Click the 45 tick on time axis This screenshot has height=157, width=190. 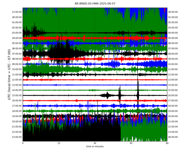click(131, 143)
